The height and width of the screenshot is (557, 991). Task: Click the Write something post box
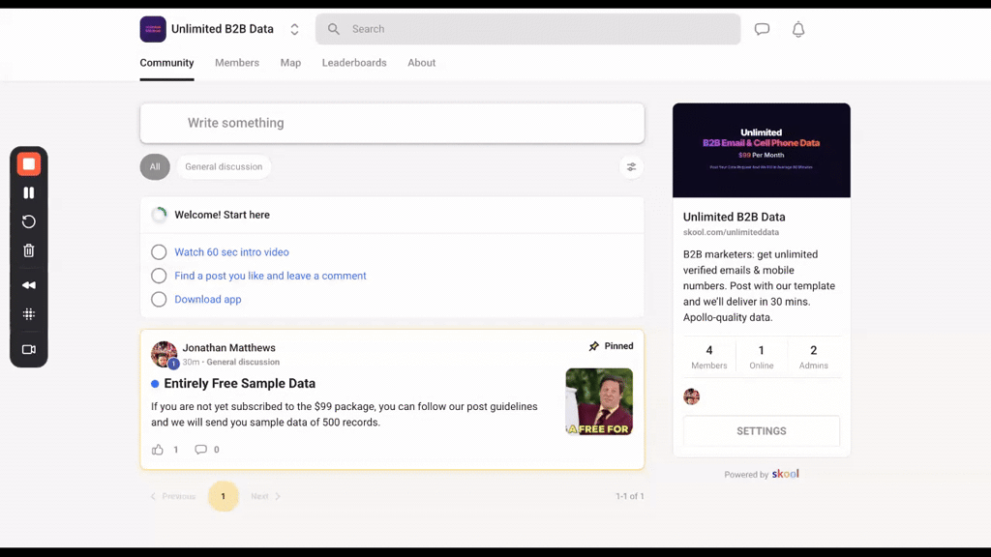tap(392, 123)
